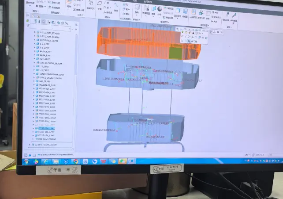Open Google Chrome from the taskbar
The width and height of the screenshot is (283, 199).
click(x=76, y=161)
